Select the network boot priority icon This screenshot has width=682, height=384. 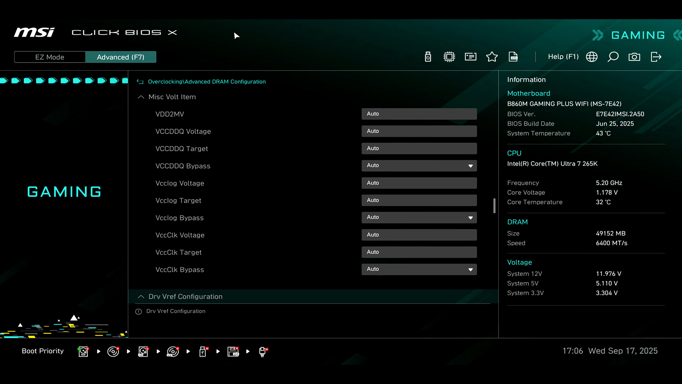pos(263,351)
